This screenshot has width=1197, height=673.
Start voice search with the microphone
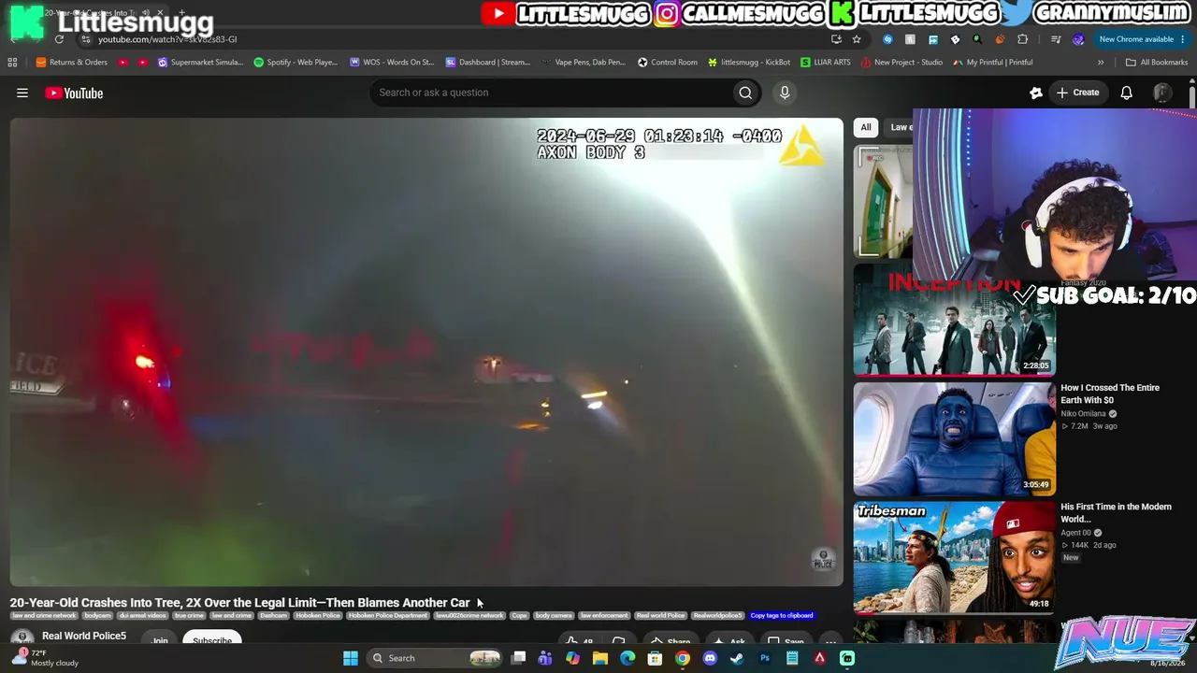[x=785, y=93]
